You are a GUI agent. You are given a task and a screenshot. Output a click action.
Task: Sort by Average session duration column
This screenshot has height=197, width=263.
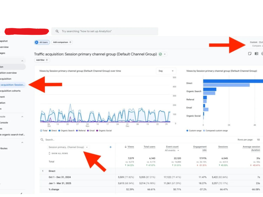coord(251,148)
